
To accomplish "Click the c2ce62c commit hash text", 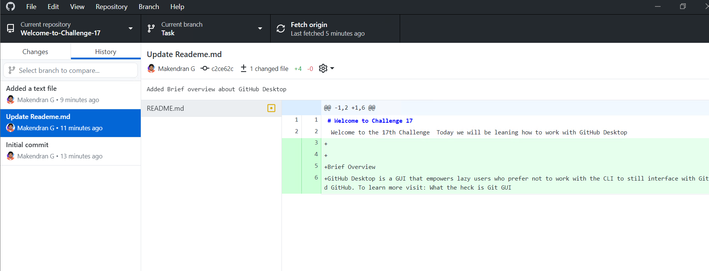I will 222,69.
